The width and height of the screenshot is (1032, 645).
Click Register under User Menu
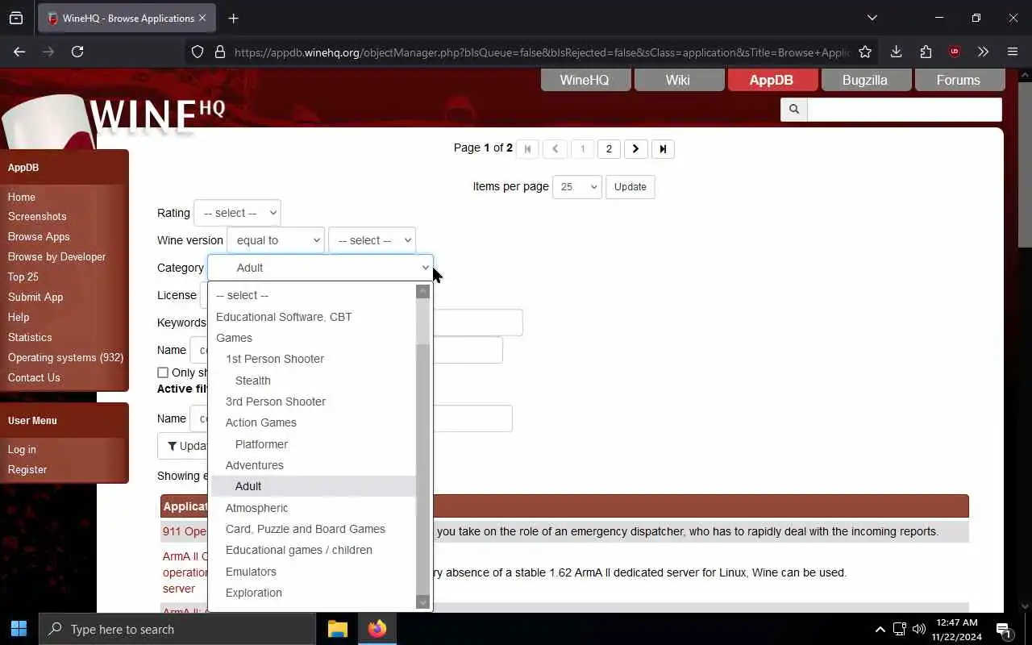pos(27,469)
